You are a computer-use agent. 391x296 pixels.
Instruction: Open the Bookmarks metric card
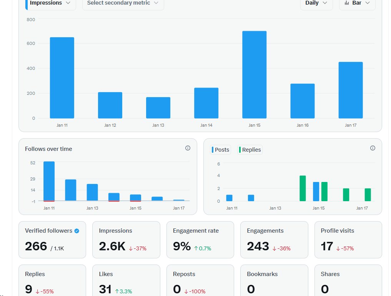click(274, 280)
